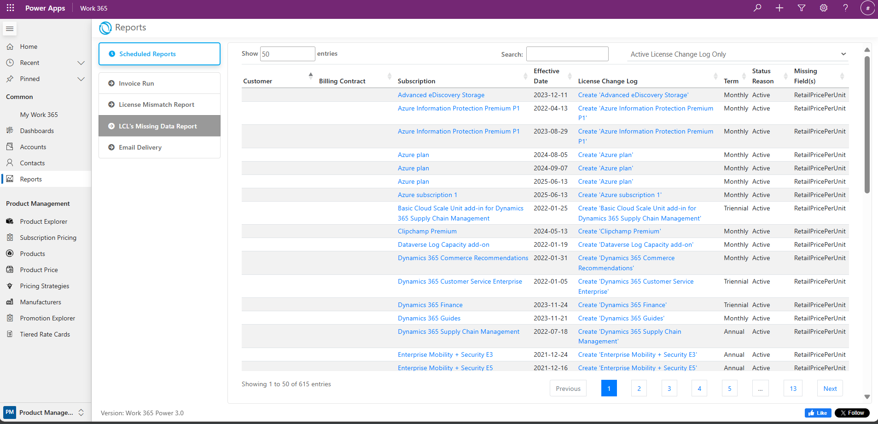Click the Subscription Pricing icon in sidebar

(10, 238)
